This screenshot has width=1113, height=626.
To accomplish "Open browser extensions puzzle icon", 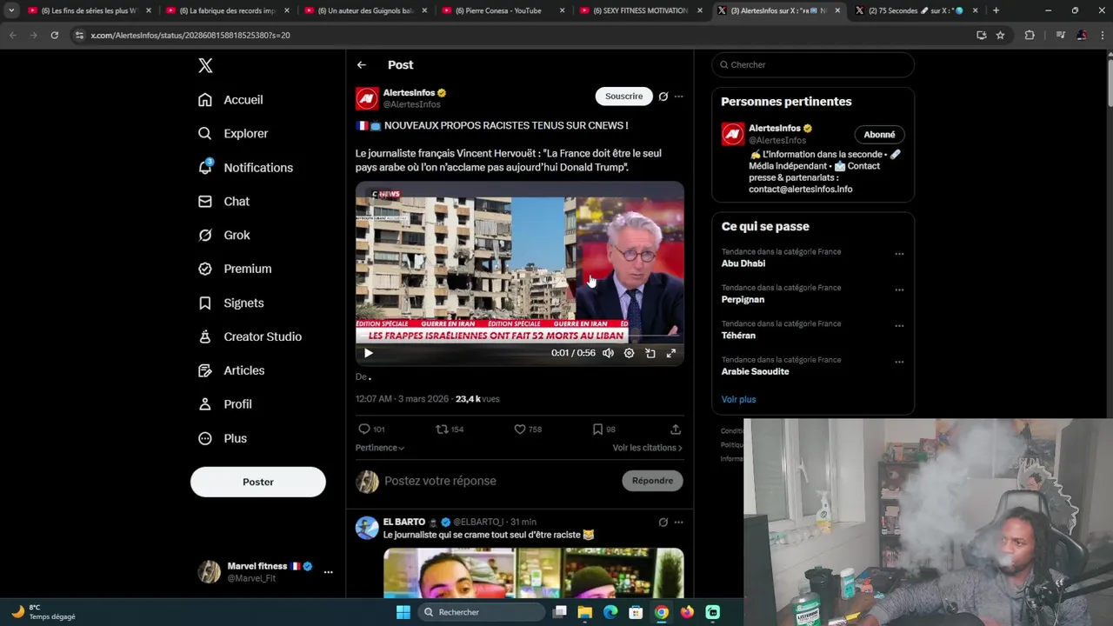I will pos(1030,35).
